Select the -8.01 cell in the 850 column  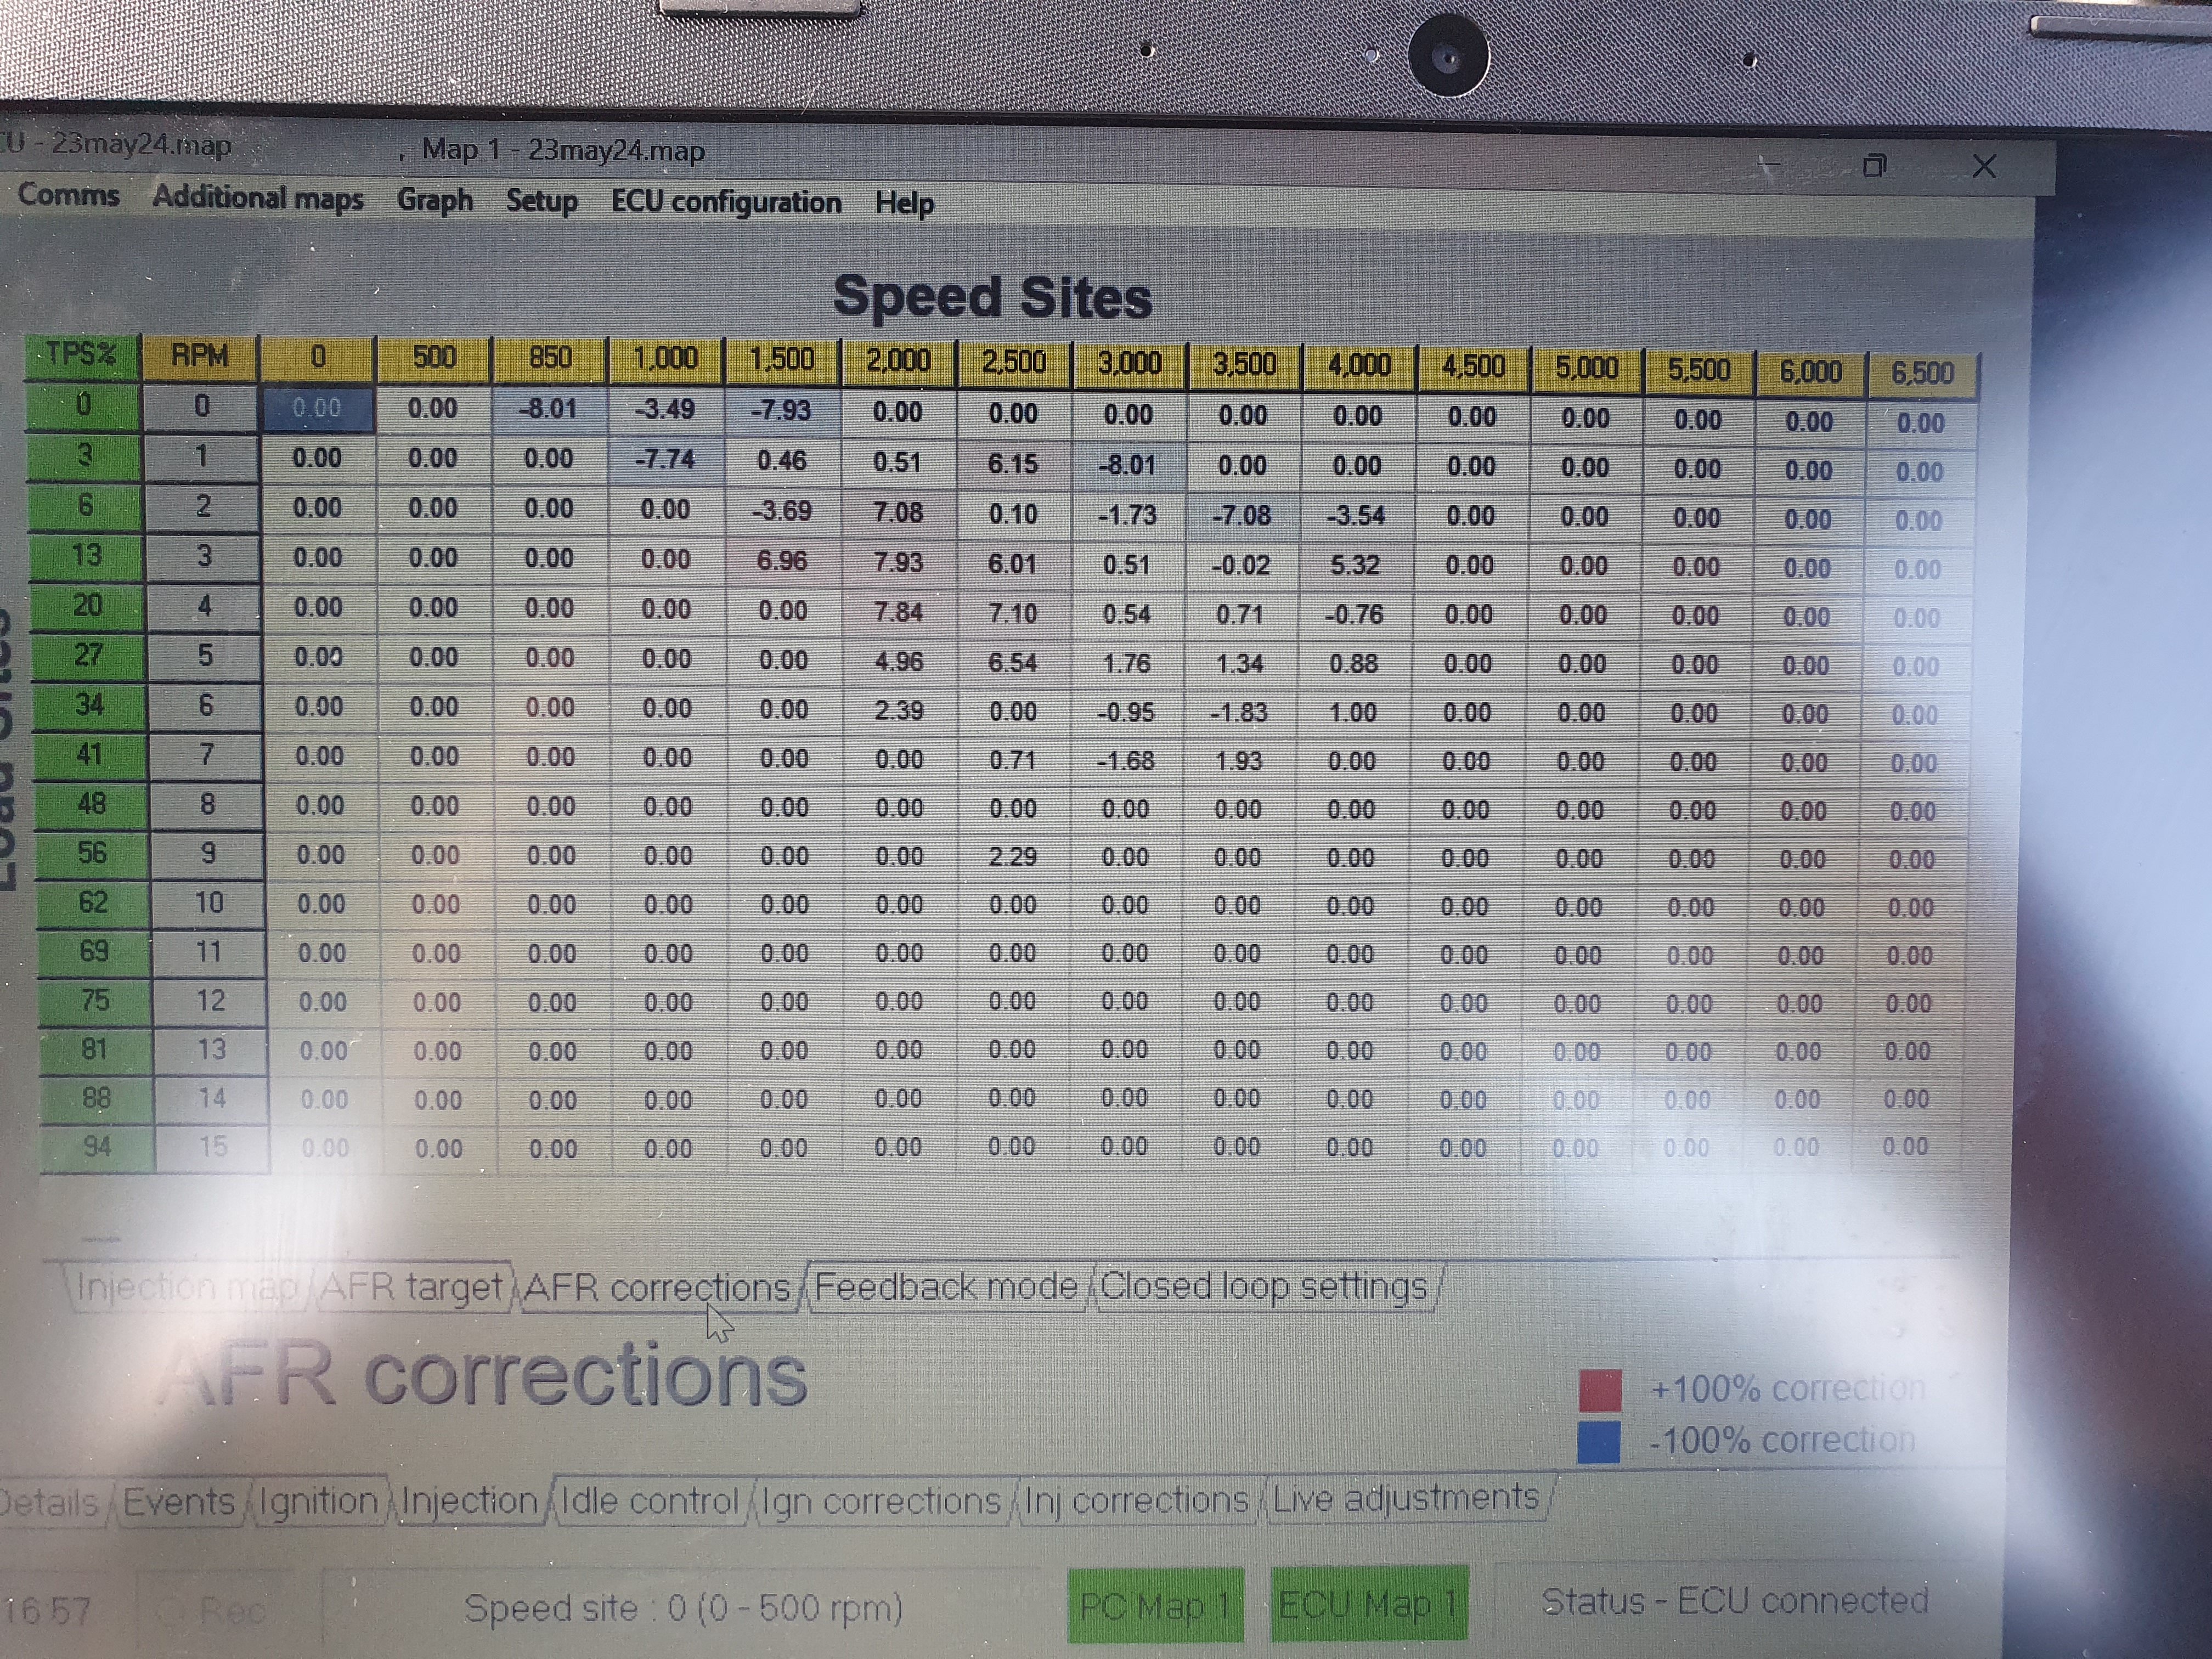549,409
